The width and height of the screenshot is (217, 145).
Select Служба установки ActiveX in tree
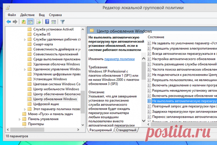54,29
